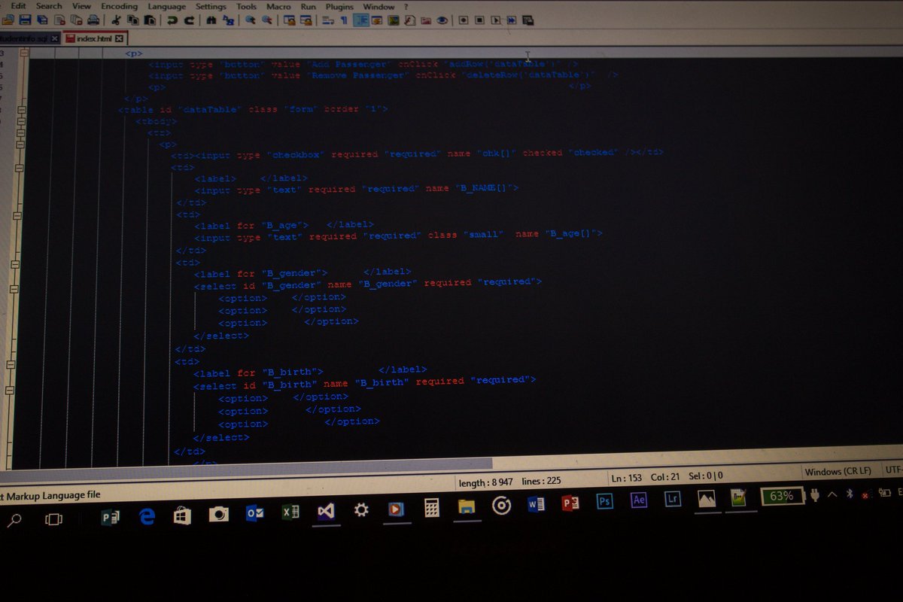Select the Cut icon
Screen dimensions: 903x602
pyautogui.click(x=115, y=21)
